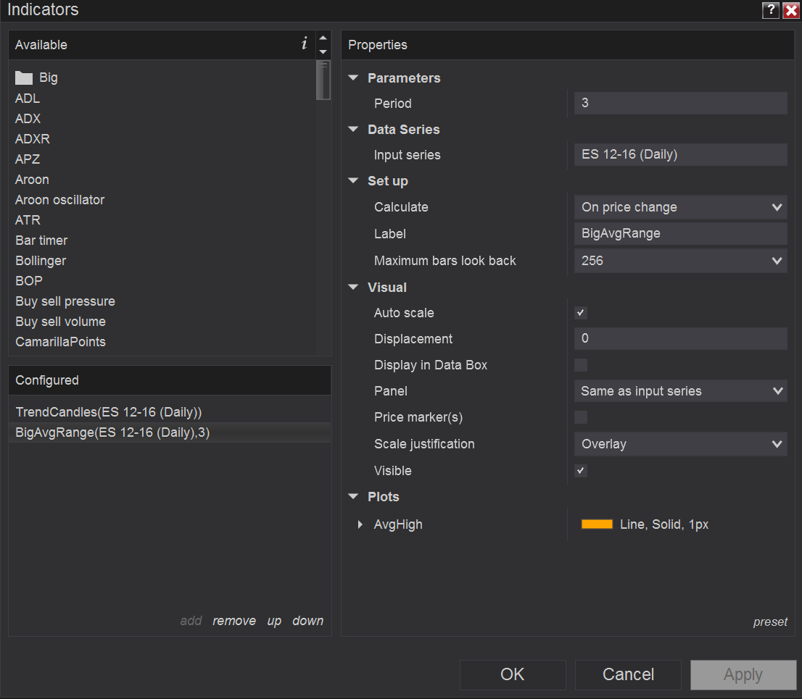802x699 pixels.
Task: Select Bollinger from the Available list
Action: pos(41,261)
